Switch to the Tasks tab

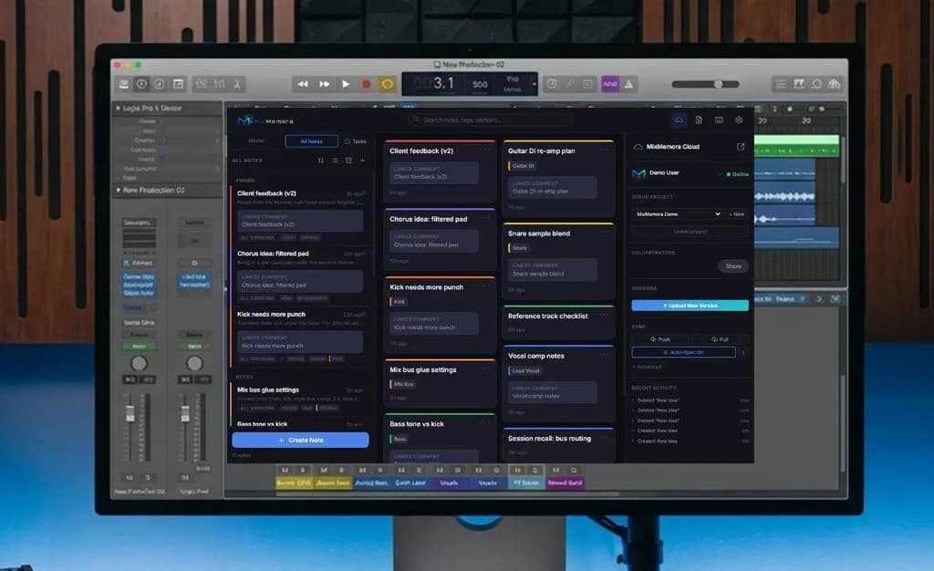click(x=356, y=141)
